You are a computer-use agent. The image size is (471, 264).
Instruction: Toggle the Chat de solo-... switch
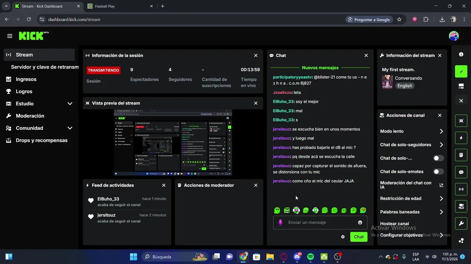pyautogui.click(x=438, y=158)
